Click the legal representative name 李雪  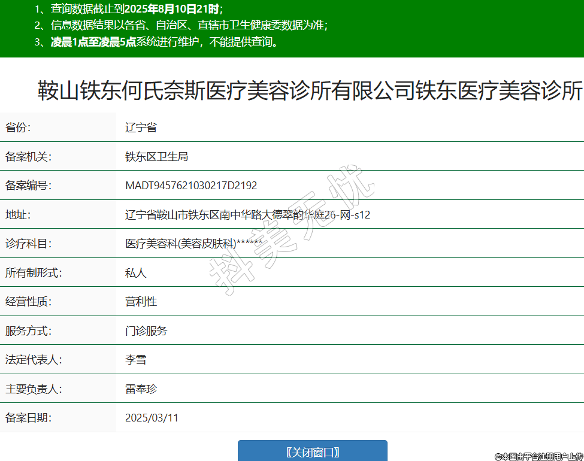click(135, 360)
